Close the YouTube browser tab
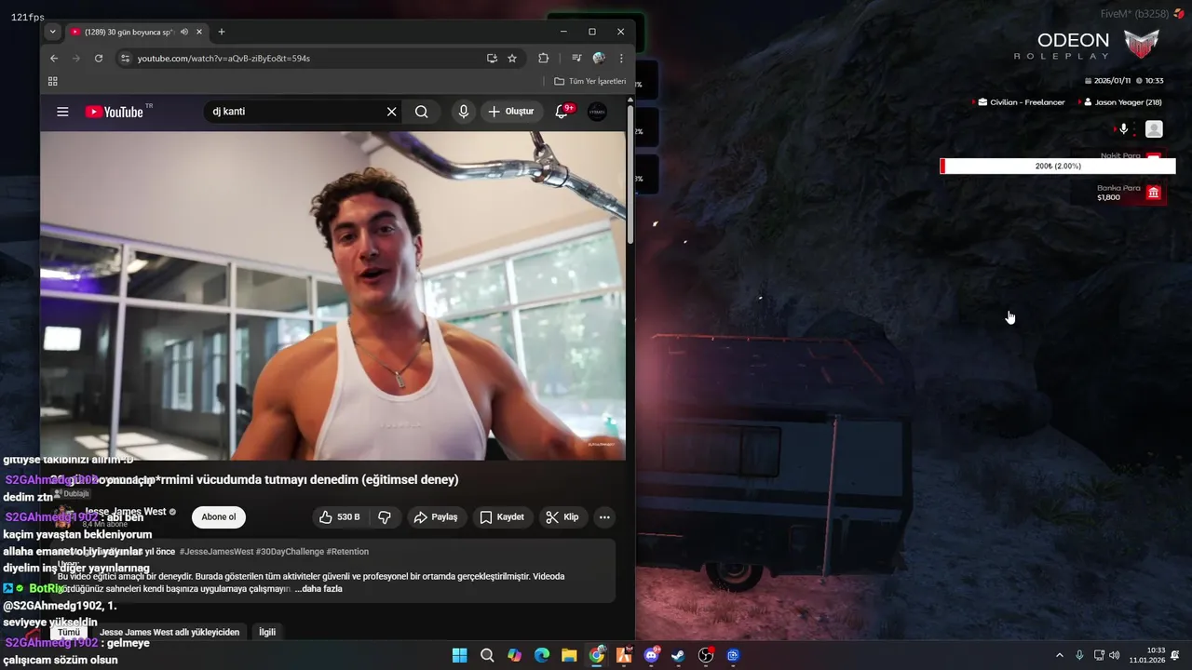1192x670 pixels. click(x=199, y=32)
